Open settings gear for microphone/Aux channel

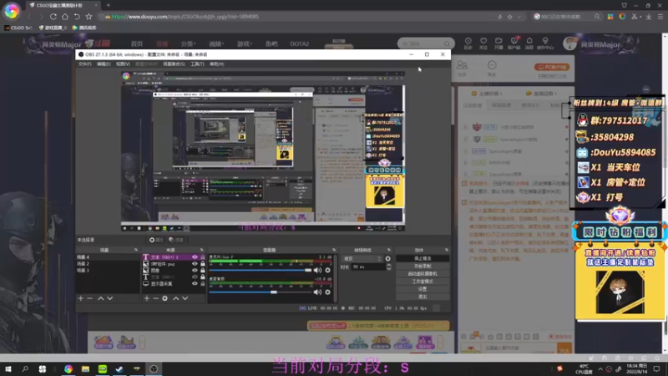(x=327, y=270)
